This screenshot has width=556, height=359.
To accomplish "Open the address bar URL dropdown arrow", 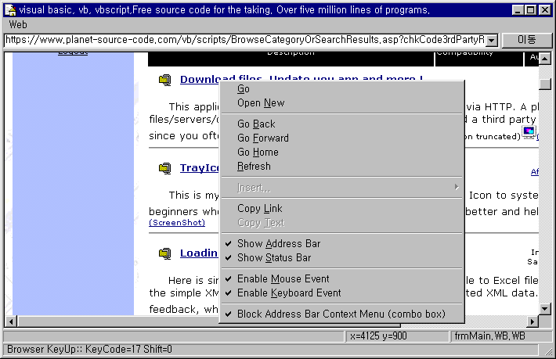I will tap(492, 41).
